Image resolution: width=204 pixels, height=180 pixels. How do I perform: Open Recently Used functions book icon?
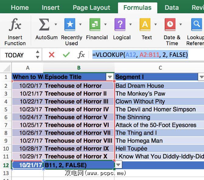click(x=70, y=24)
